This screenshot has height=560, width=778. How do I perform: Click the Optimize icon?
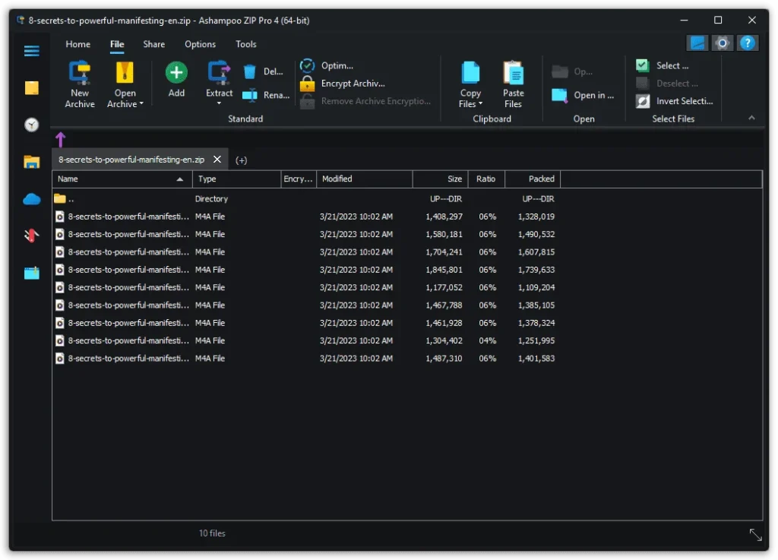point(307,65)
